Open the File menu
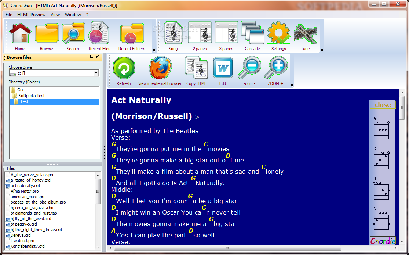409x255 pixels. pyautogui.click(x=8, y=15)
